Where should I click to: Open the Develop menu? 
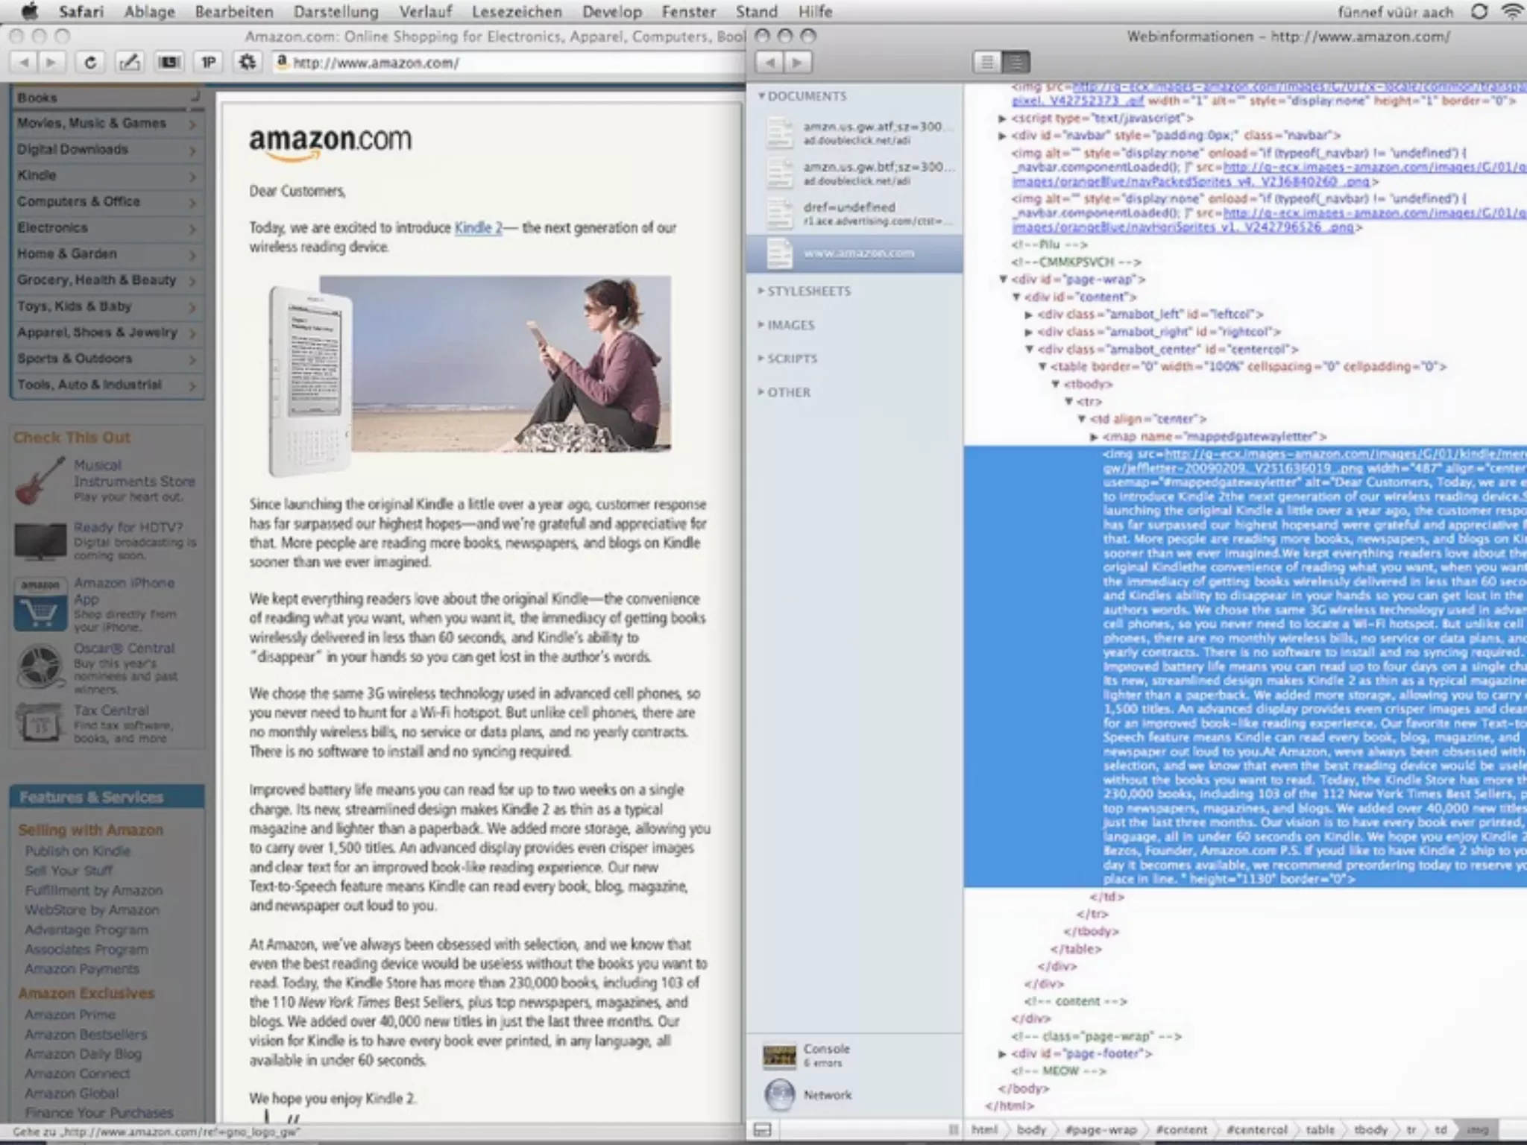611,12
